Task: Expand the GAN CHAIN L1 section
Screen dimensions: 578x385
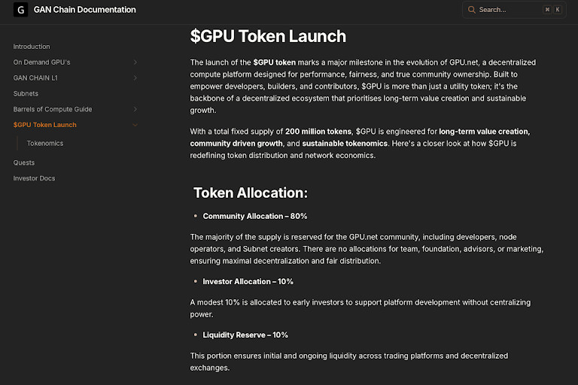Action: pos(135,77)
